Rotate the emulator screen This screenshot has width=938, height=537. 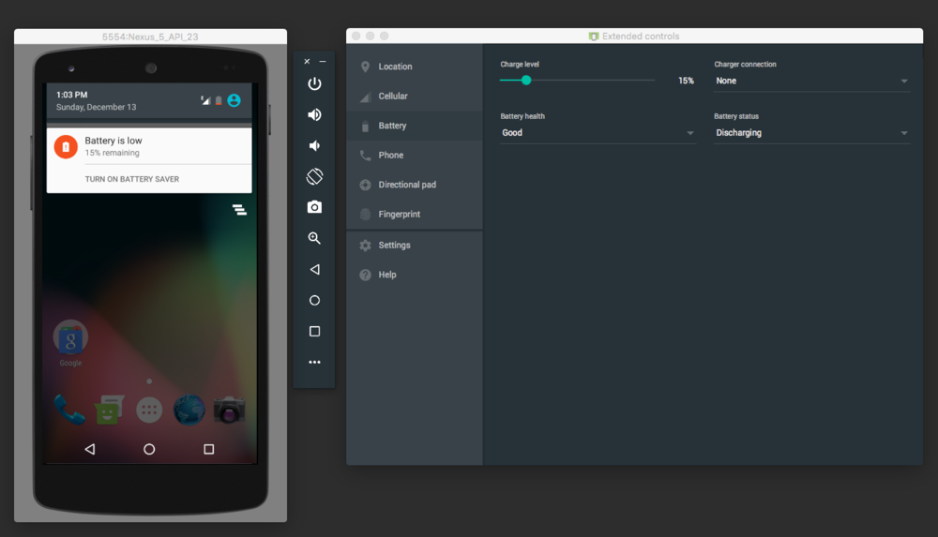click(314, 176)
